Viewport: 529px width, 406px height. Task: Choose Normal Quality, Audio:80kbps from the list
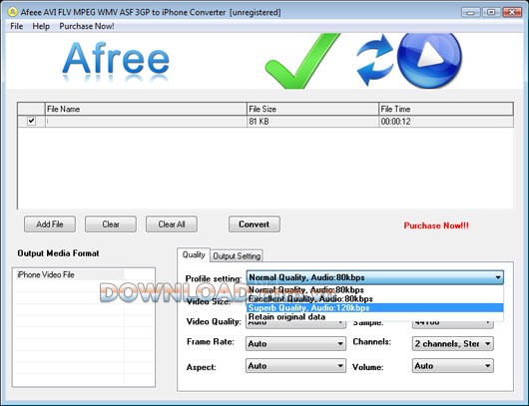pos(375,290)
